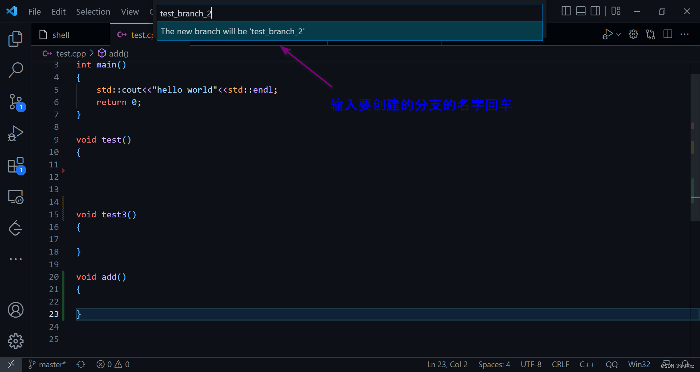Click the Run or Debug play icon
700x372 pixels.
[607, 34]
